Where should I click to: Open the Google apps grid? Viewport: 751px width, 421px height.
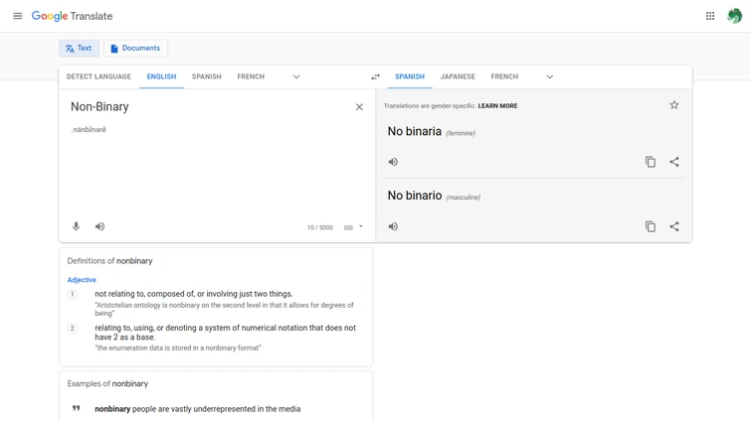[x=710, y=16]
